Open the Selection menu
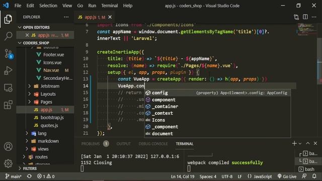 48,6
